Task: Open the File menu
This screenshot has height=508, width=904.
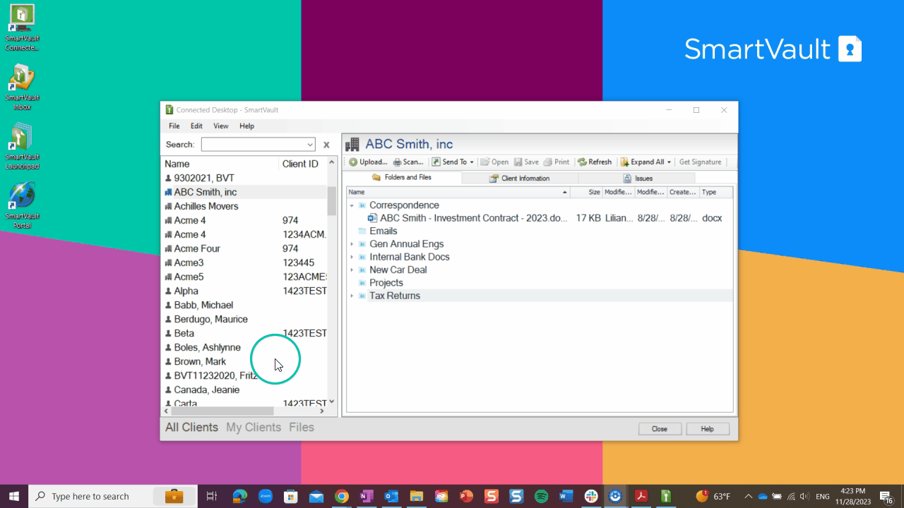Action: point(174,126)
